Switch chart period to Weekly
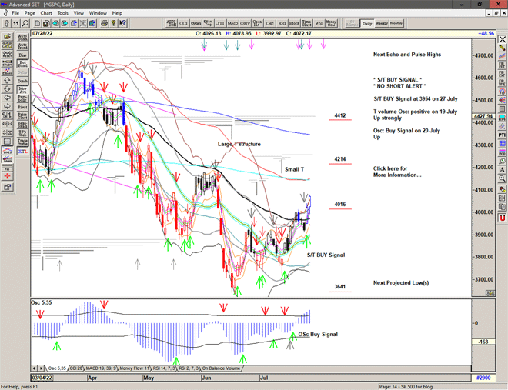 [x=382, y=23]
